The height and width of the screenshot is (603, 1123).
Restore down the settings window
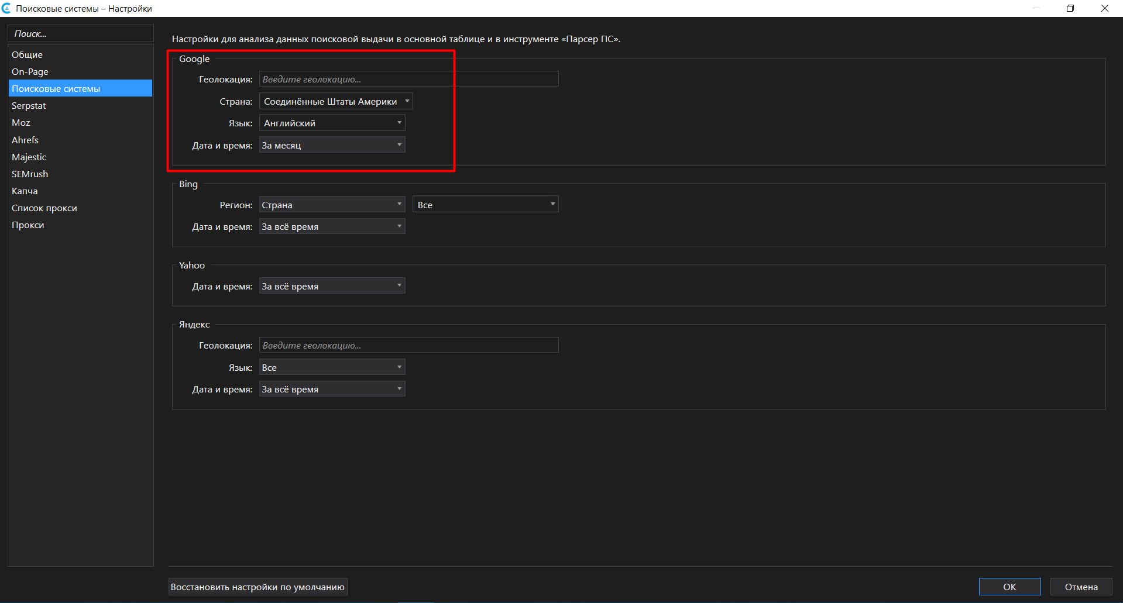tap(1070, 8)
